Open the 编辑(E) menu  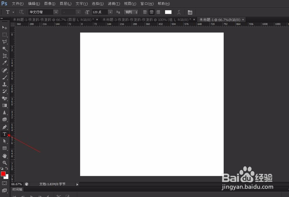(34, 4)
